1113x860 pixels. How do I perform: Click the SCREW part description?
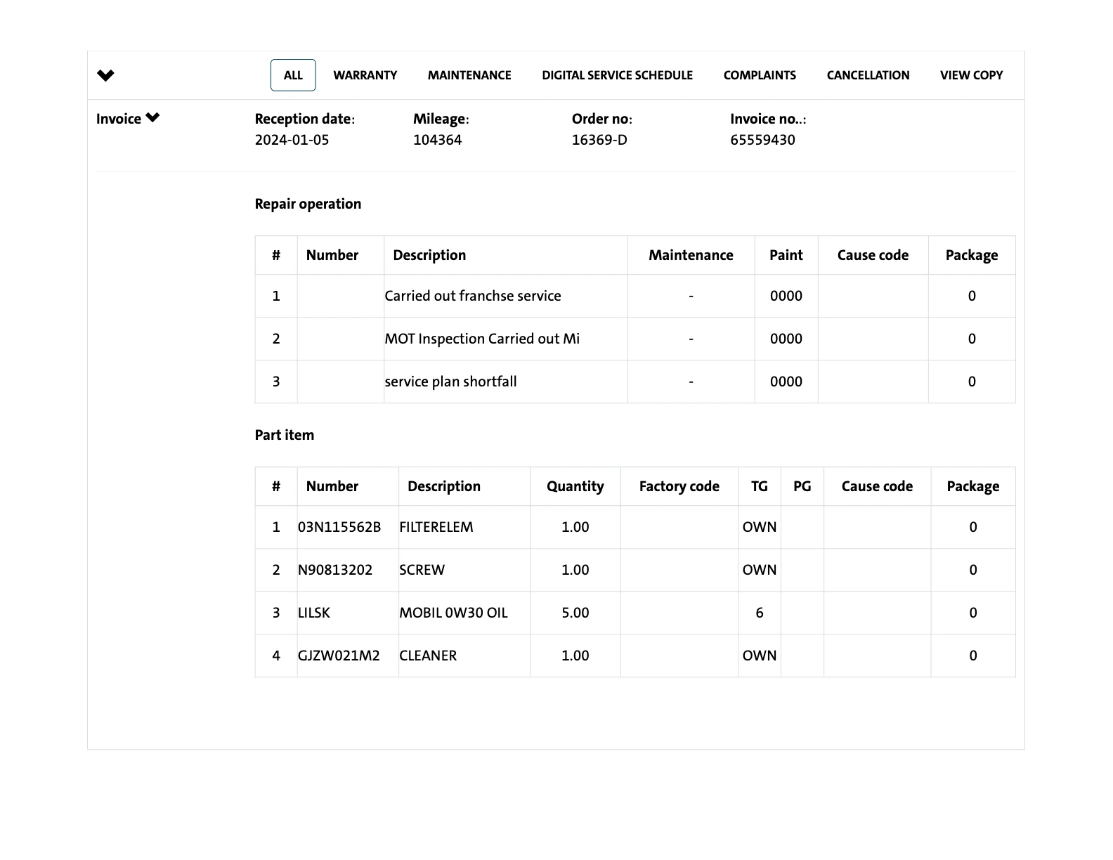pyautogui.click(x=422, y=570)
